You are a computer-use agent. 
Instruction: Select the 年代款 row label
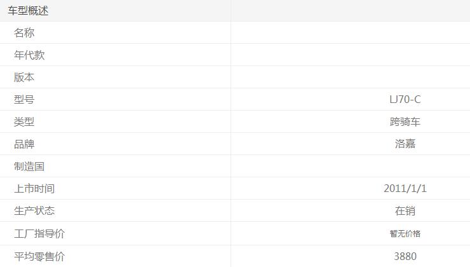[29, 55]
